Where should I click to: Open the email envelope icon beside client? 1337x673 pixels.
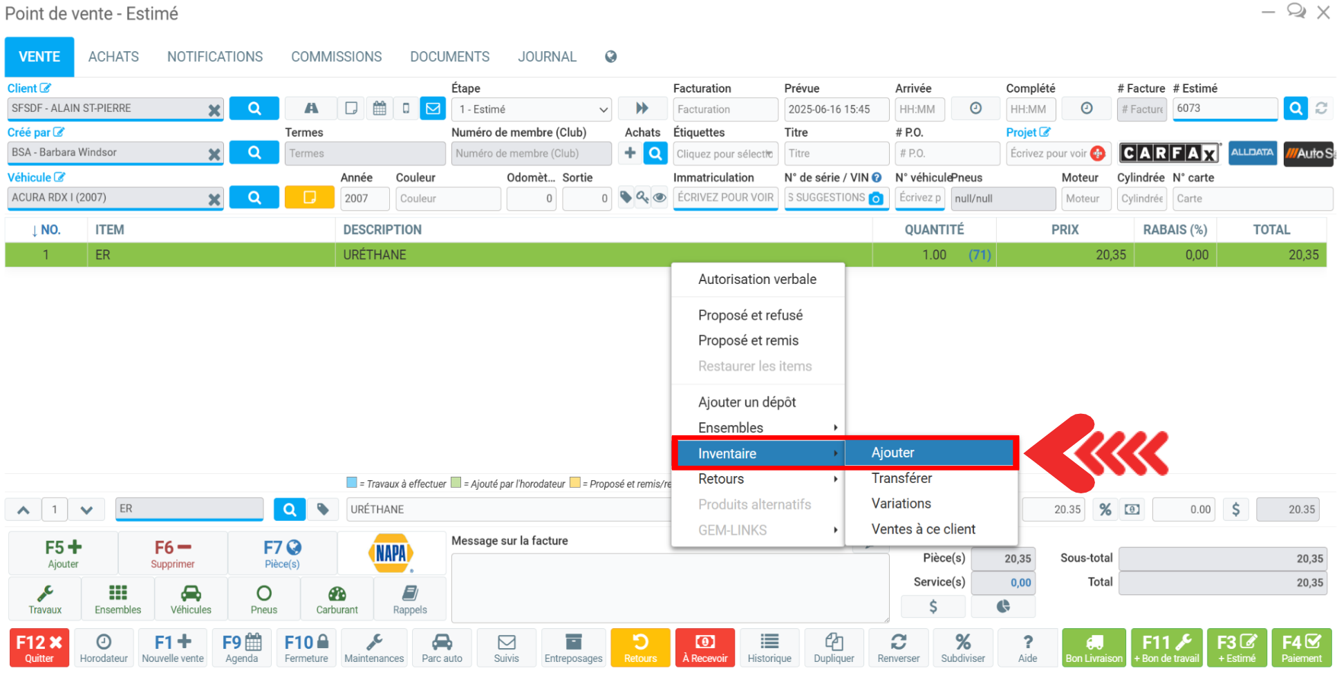coord(433,108)
